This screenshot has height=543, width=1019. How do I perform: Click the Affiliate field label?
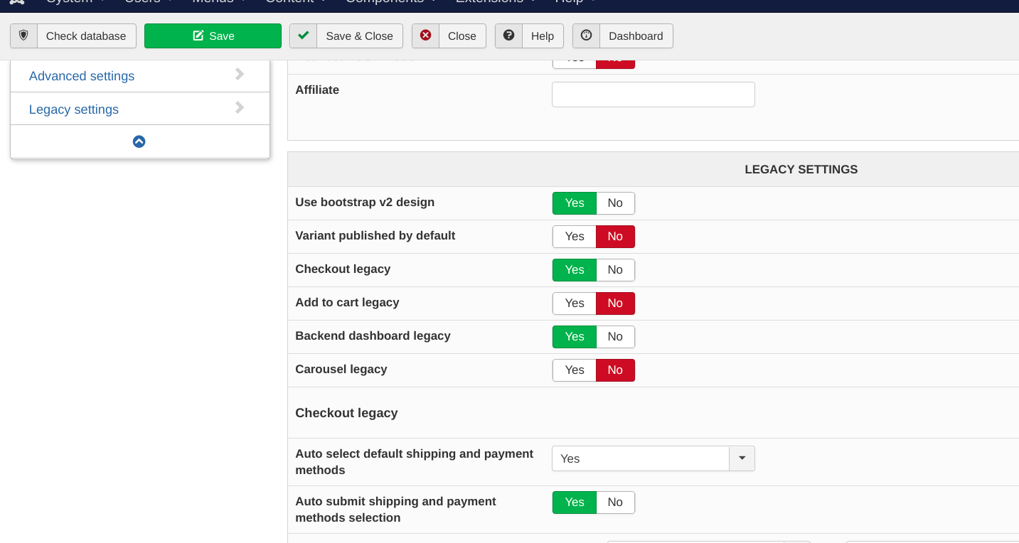click(317, 90)
